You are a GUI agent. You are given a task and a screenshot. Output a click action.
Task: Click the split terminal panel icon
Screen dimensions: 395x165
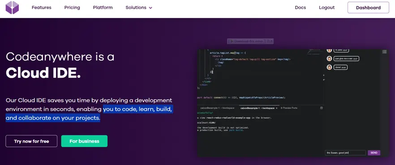point(322,108)
